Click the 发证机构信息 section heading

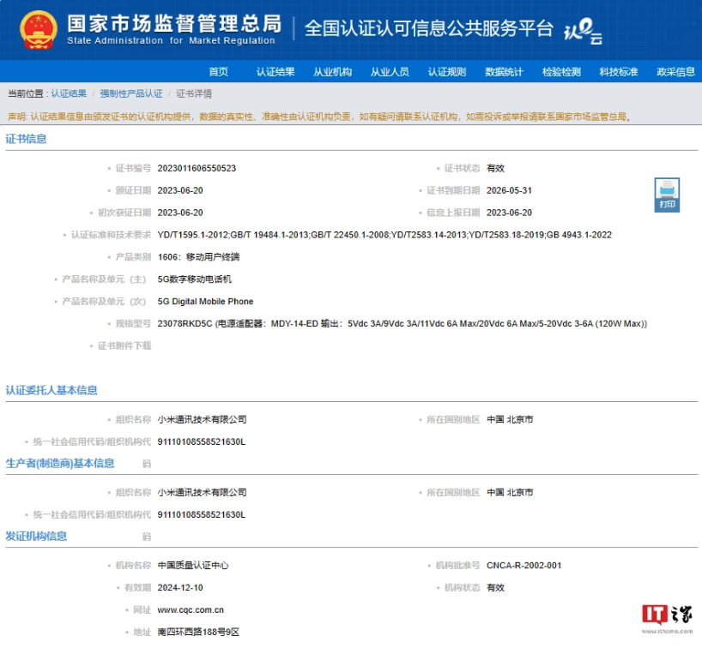[36, 537]
